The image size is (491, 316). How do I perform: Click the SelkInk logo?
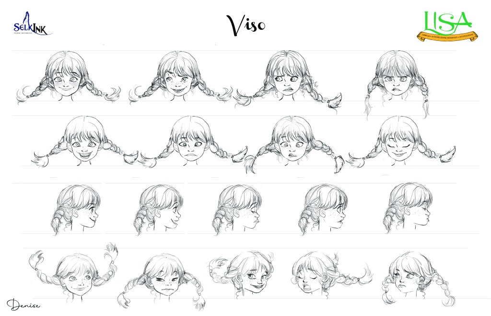click(33, 24)
